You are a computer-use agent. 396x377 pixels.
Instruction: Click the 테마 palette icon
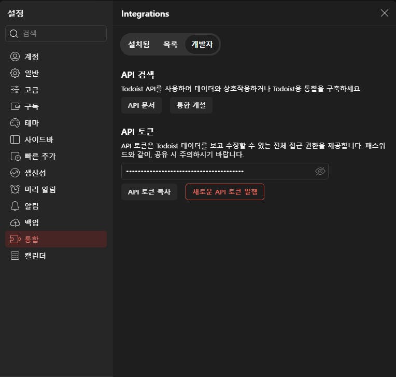coord(15,123)
